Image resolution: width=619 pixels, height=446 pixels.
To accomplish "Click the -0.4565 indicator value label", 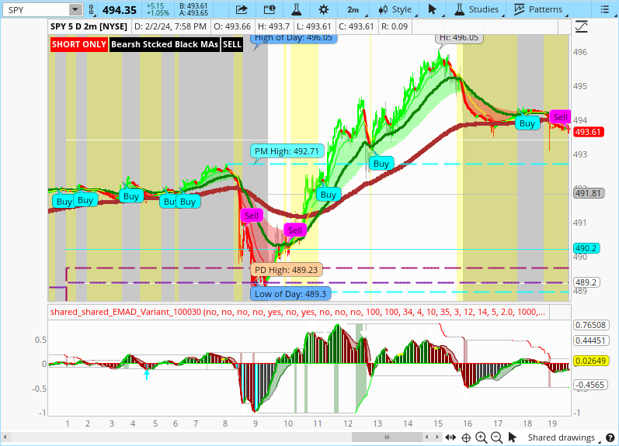I will tap(590, 385).
